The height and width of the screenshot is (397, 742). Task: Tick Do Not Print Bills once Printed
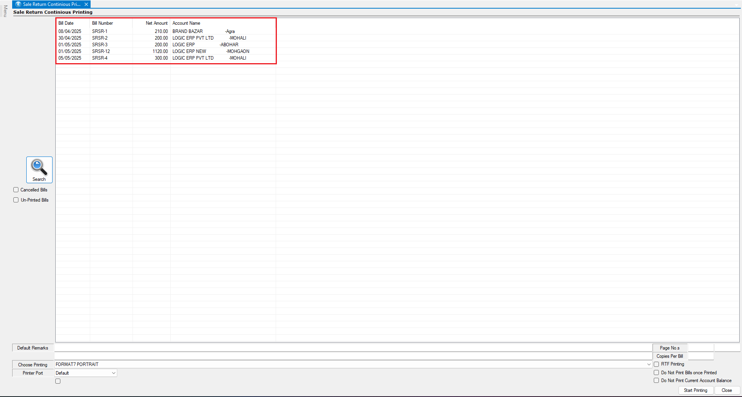(x=656, y=373)
